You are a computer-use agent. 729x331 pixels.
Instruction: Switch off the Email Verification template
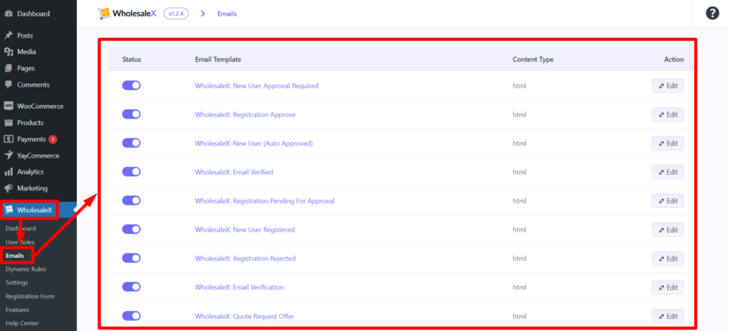click(131, 287)
